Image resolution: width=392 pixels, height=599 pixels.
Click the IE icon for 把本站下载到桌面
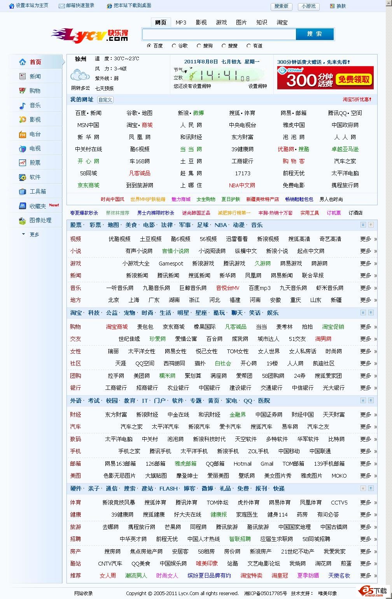[x=109, y=6]
